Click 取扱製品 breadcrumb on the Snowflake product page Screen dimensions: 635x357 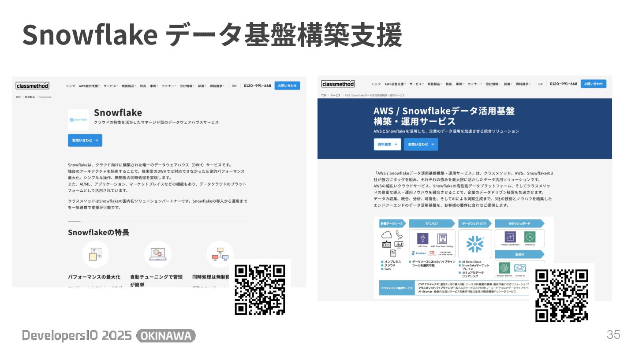tap(30, 97)
